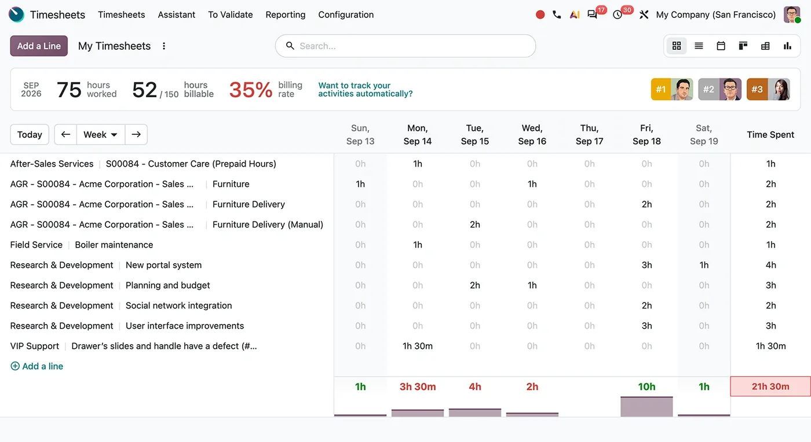Follow the track activities automatically link
Viewport: 811px width, 442px height.
tap(366, 90)
